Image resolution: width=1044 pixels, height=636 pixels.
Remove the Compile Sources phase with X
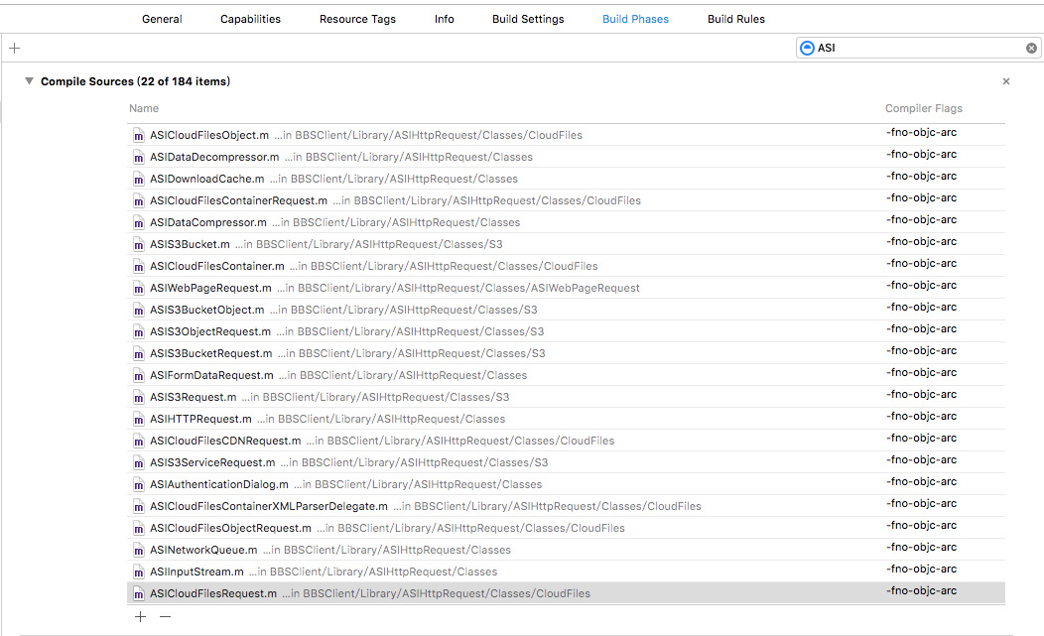tap(1006, 81)
